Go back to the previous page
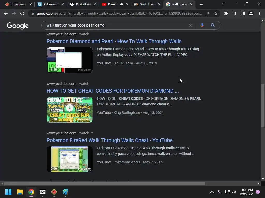 pos(6,13)
